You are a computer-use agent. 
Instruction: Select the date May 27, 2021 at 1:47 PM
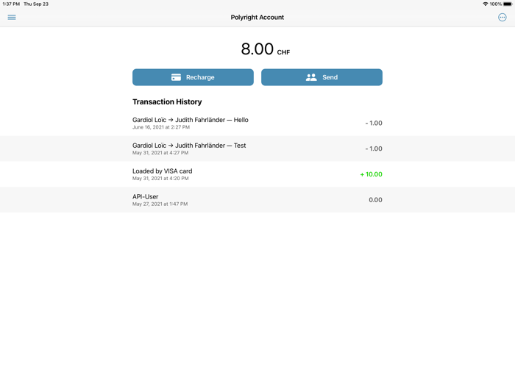click(160, 204)
